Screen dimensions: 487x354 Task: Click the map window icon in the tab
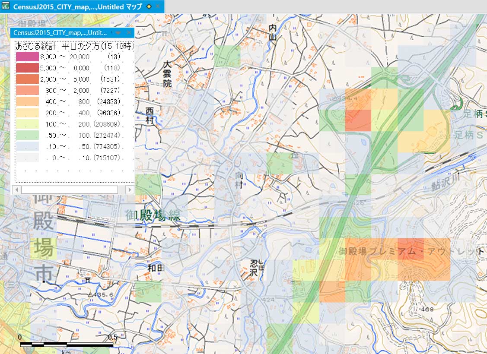6,6
